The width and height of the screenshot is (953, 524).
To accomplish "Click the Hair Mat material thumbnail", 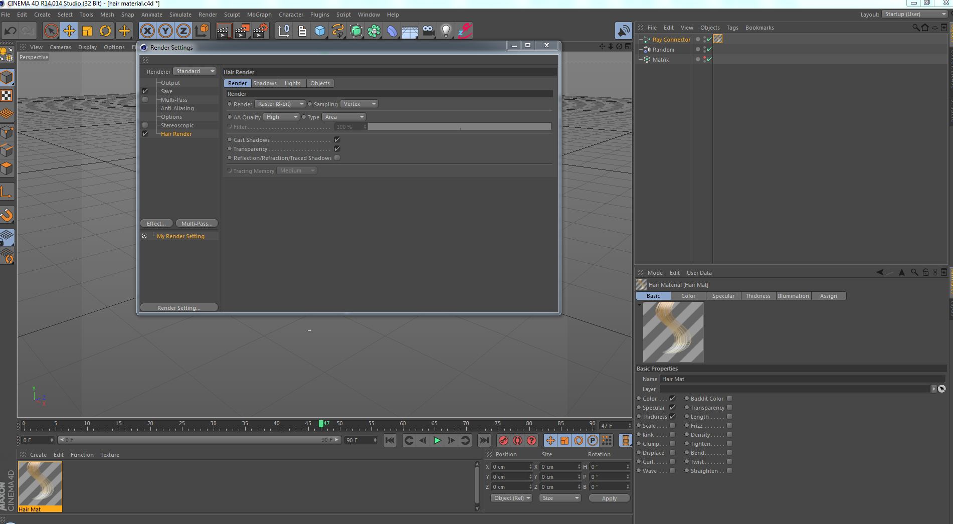I will coord(40,483).
